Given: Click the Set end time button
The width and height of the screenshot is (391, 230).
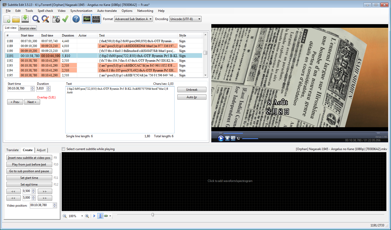Looking at the screenshot, I should (x=29, y=185).
